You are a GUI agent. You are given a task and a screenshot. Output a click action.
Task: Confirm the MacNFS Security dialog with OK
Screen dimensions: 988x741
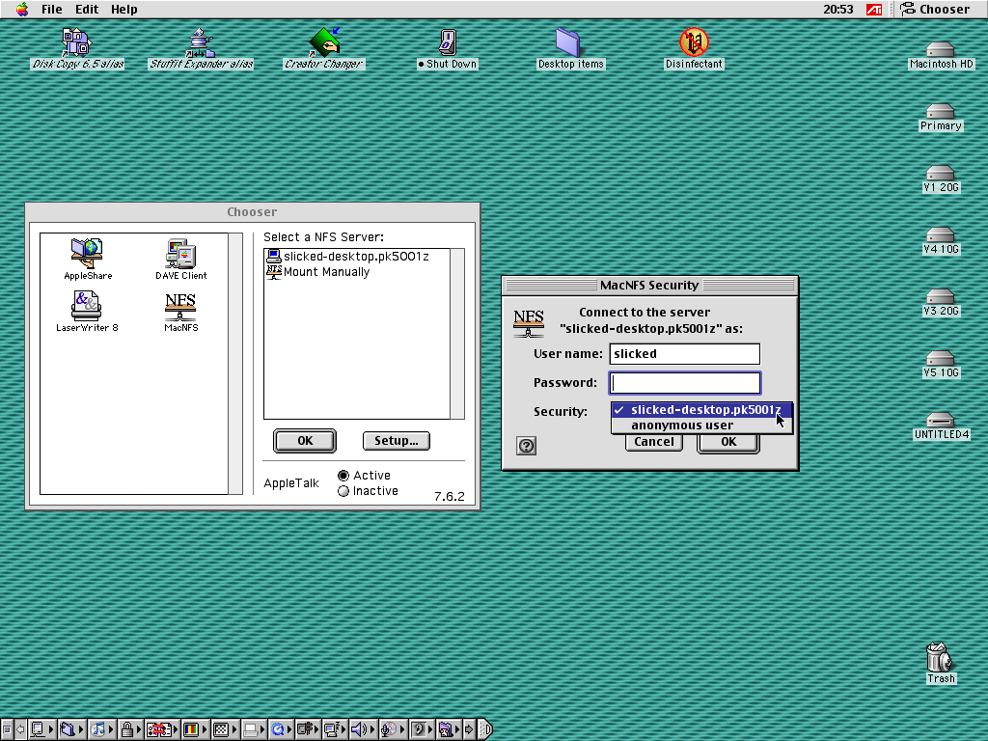[728, 442]
